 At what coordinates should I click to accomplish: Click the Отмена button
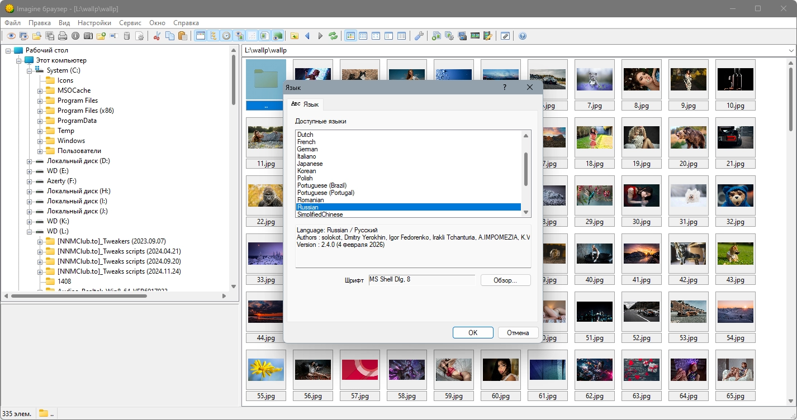coord(518,333)
